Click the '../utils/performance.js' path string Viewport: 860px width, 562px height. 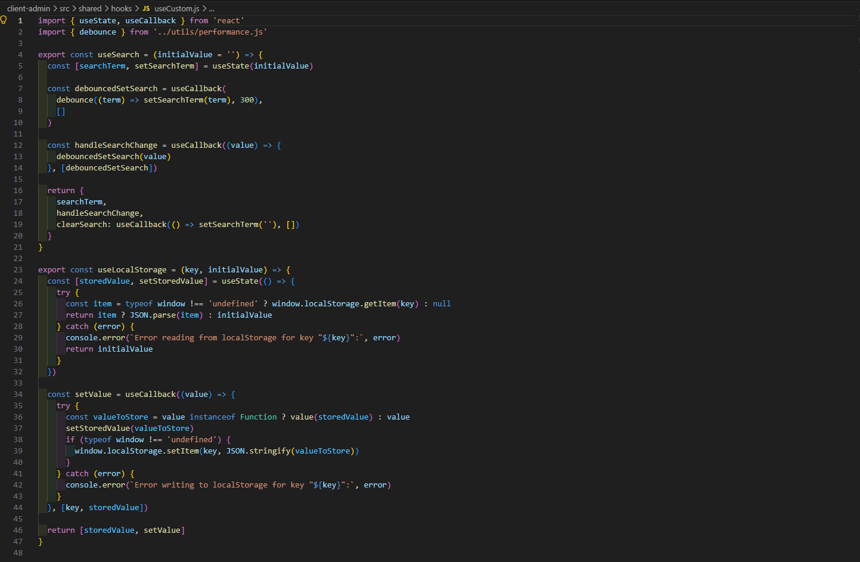point(210,32)
